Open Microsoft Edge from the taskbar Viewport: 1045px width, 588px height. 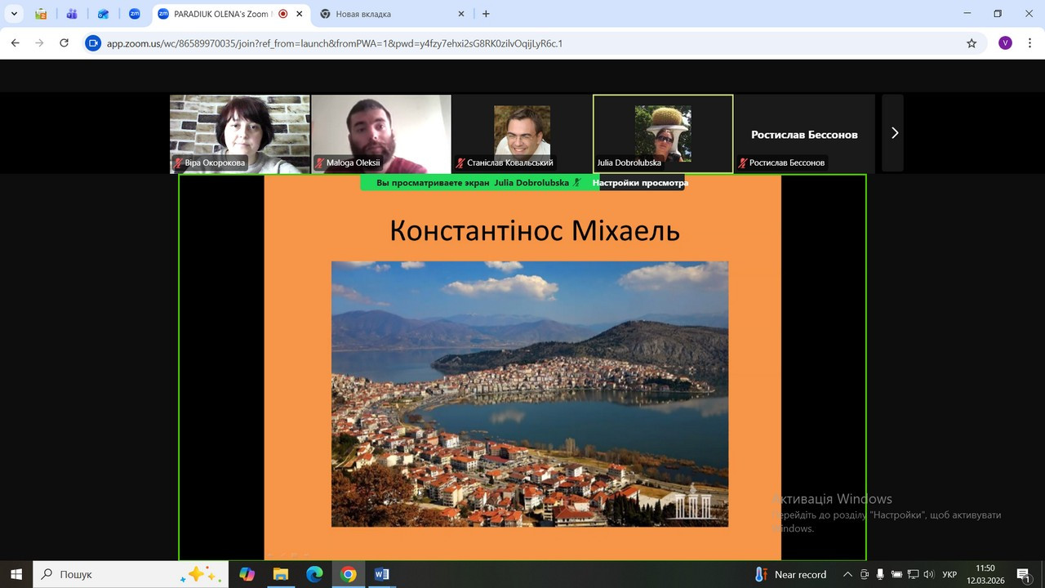coord(314,574)
